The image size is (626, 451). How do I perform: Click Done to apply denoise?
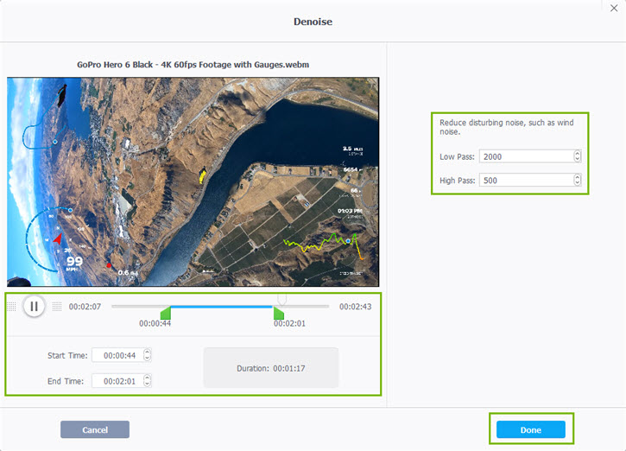(x=530, y=429)
